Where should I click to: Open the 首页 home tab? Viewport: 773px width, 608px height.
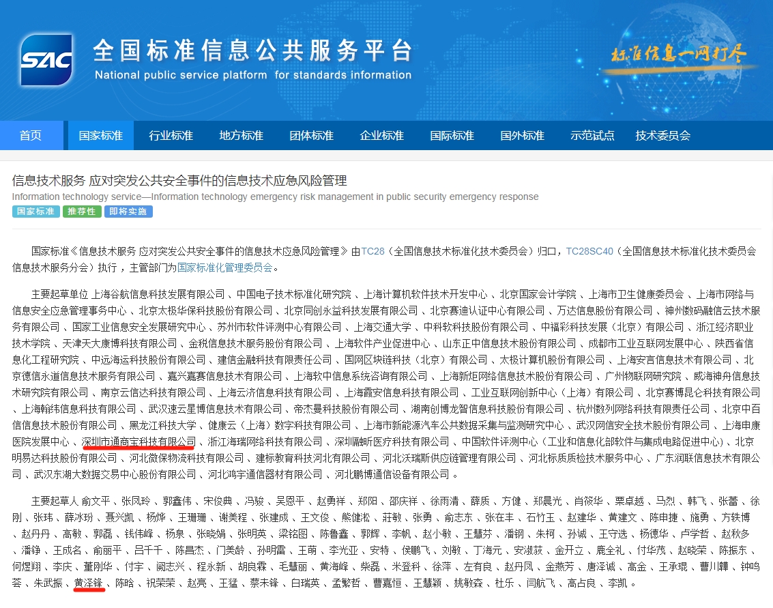coord(31,136)
